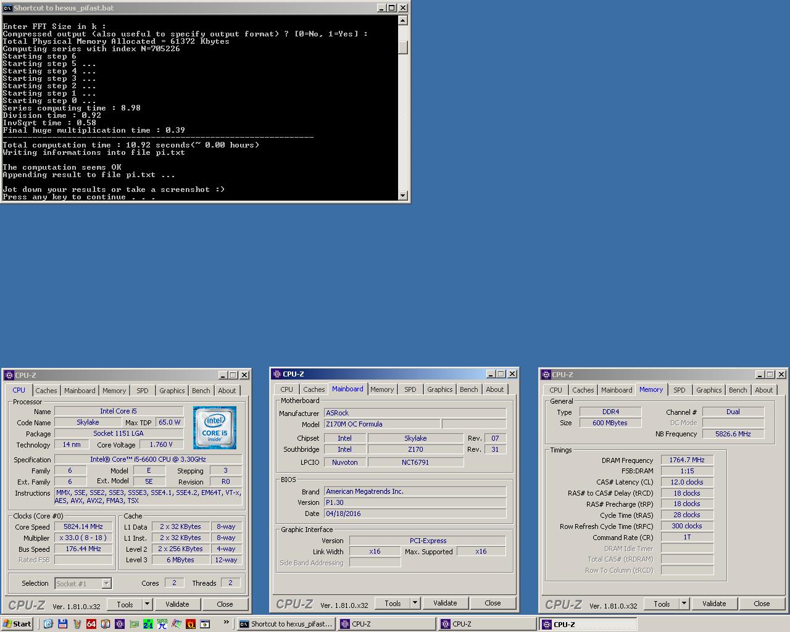Launch CPU-Z from the Quick Launch bar
The width and height of the screenshot is (790, 632).
[120, 624]
